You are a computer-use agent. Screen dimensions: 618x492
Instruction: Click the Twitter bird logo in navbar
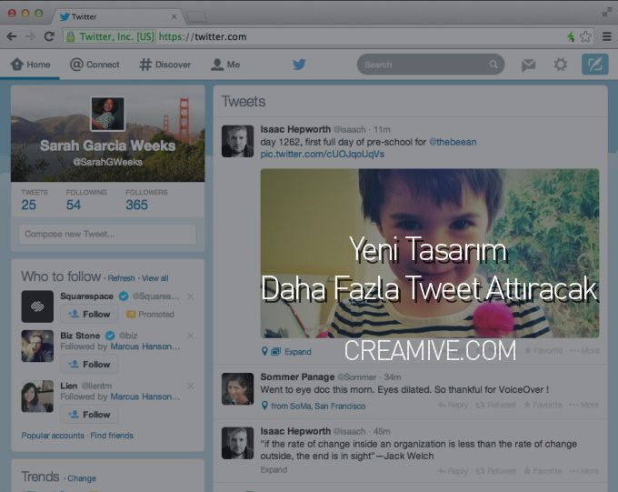[299, 65]
